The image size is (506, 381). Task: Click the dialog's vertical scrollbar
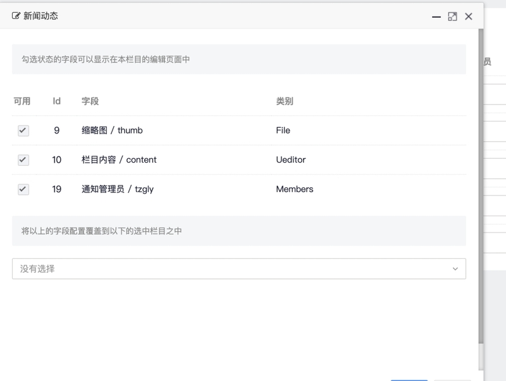481,190
